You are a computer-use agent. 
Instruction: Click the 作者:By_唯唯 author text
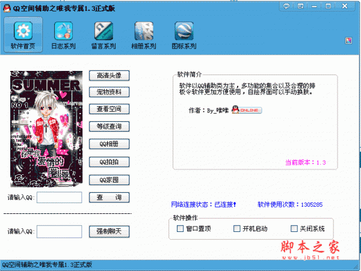coord(209,111)
